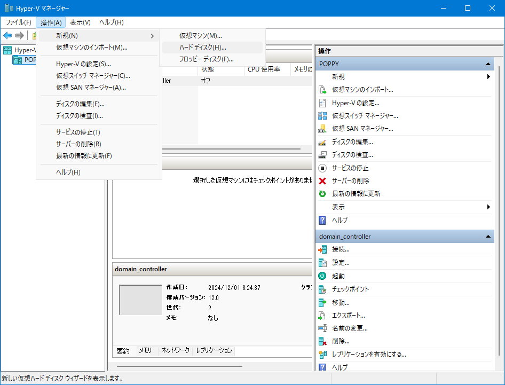Click the Hyper-V の設定 icon in Actions pane
The width and height of the screenshot is (505, 385).
click(x=322, y=103)
